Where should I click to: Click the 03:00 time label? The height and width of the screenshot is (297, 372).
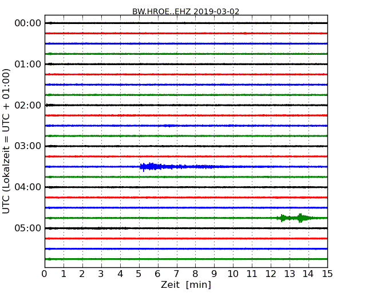pyautogui.click(x=28, y=146)
